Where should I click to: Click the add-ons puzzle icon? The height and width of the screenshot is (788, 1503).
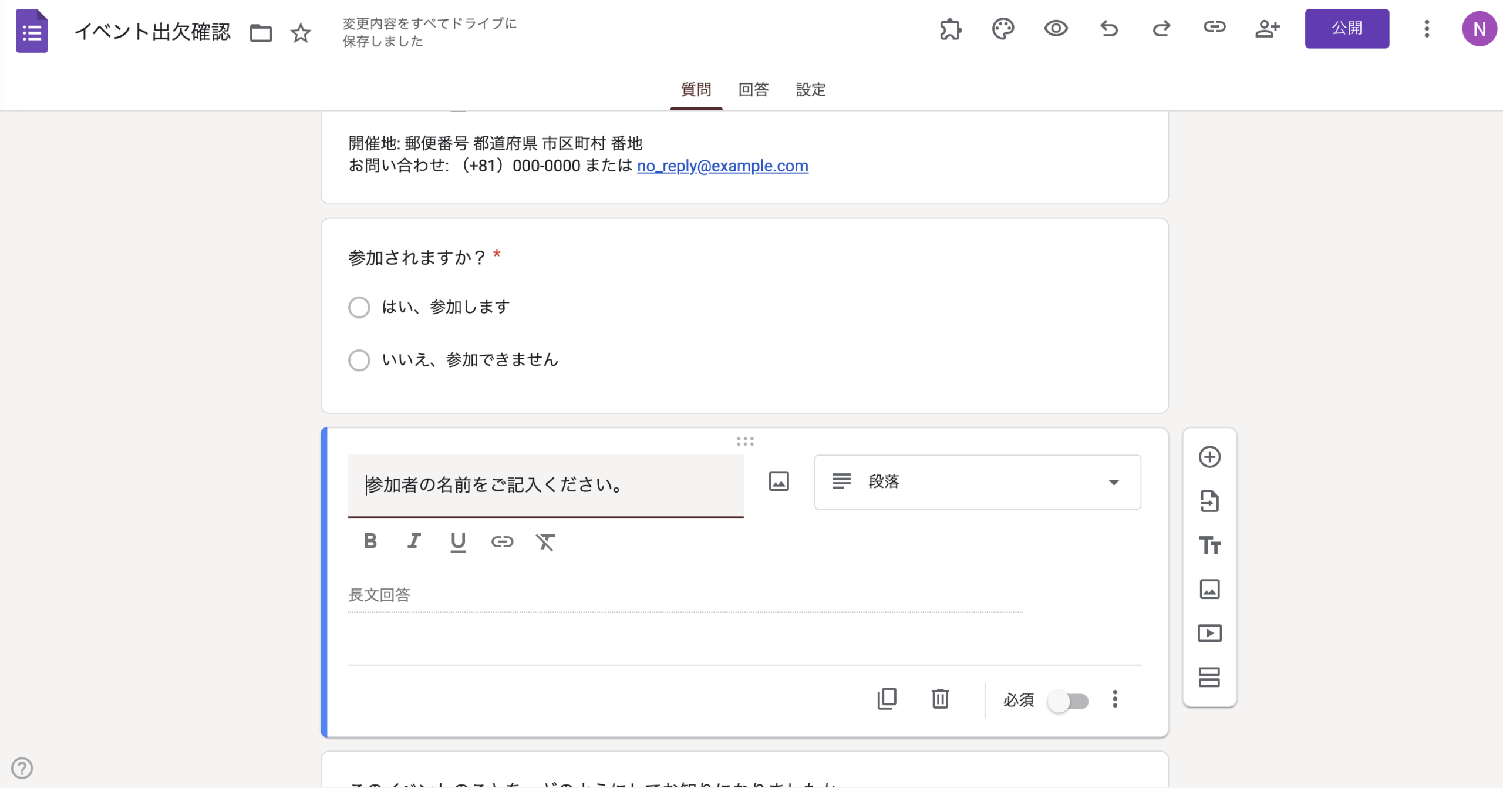950,29
